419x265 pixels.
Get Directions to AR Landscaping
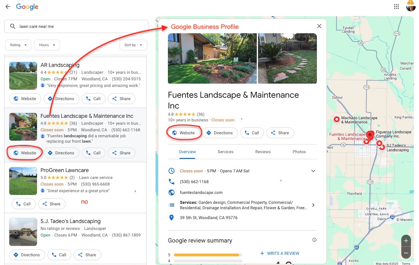61,99
